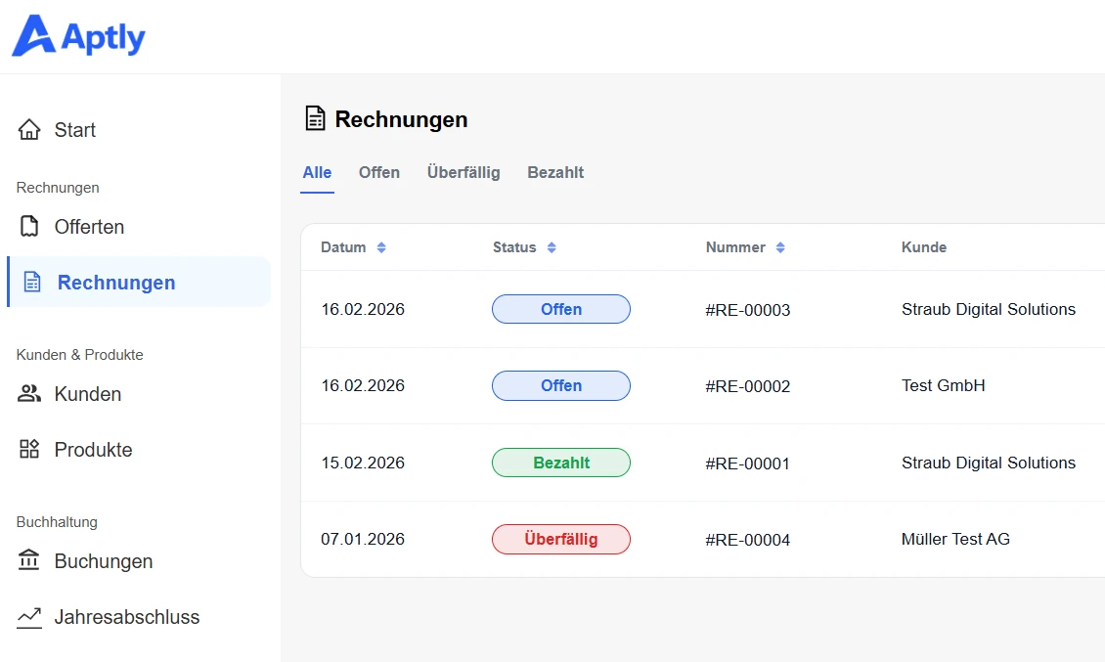Click the date 16.02.2026 in #RE-00003 row
Image resolution: width=1105 pixels, height=662 pixels.
pyautogui.click(x=363, y=309)
